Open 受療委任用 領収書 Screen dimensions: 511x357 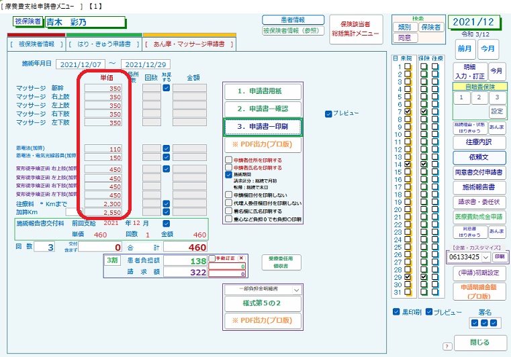(281, 262)
